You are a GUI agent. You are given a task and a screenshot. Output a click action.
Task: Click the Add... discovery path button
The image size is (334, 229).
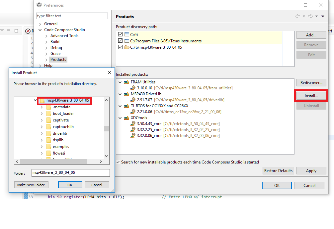coord(311,35)
